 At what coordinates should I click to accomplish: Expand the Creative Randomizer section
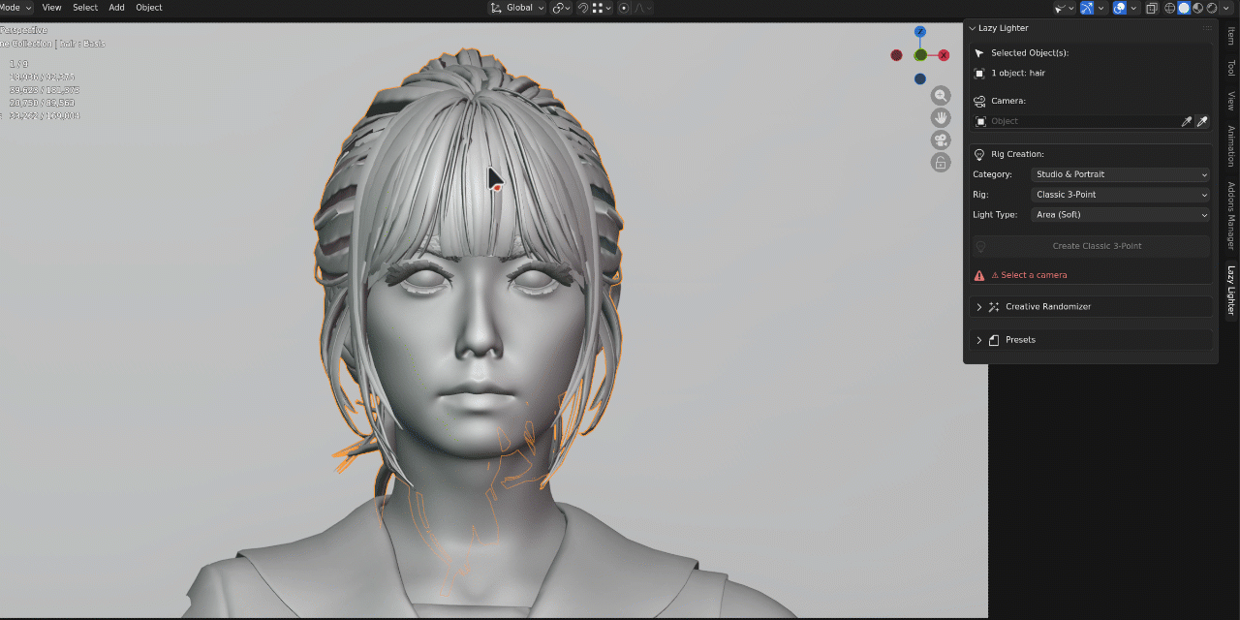1091,306
